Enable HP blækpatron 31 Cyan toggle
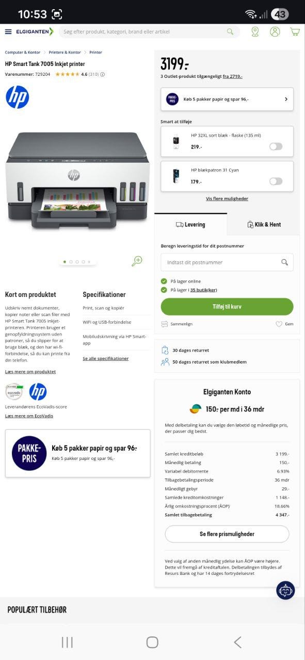This screenshot has width=305, height=660. click(276, 181)
